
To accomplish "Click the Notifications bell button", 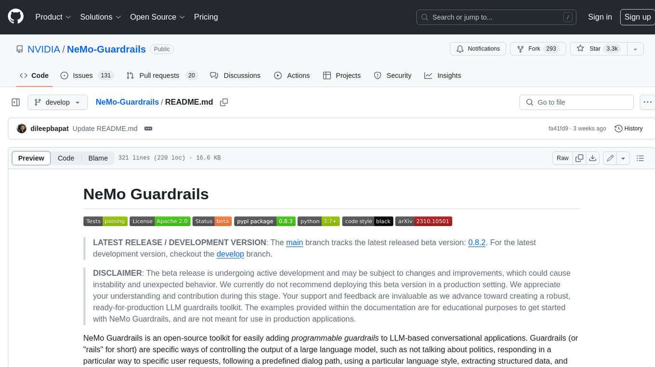I will pos(478,49).
